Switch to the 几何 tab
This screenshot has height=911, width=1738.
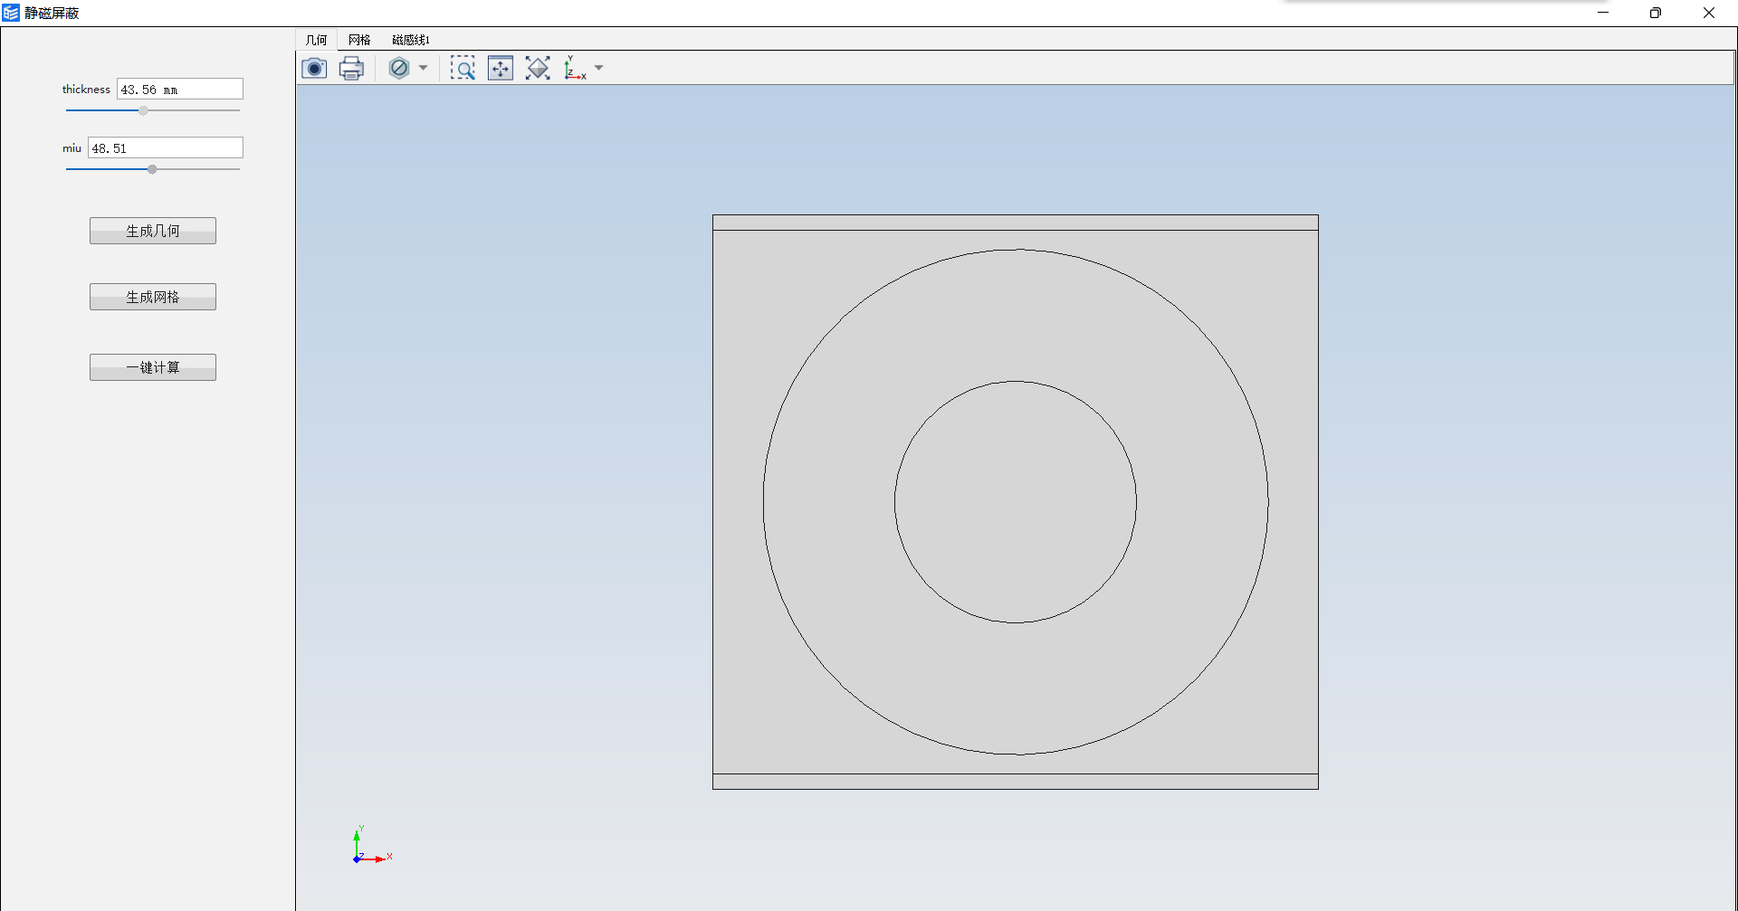tap(317, 40)
